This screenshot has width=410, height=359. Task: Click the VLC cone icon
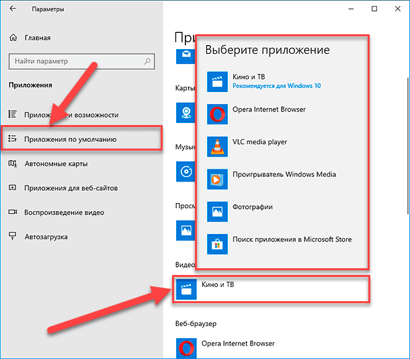(x=217, y=147)
